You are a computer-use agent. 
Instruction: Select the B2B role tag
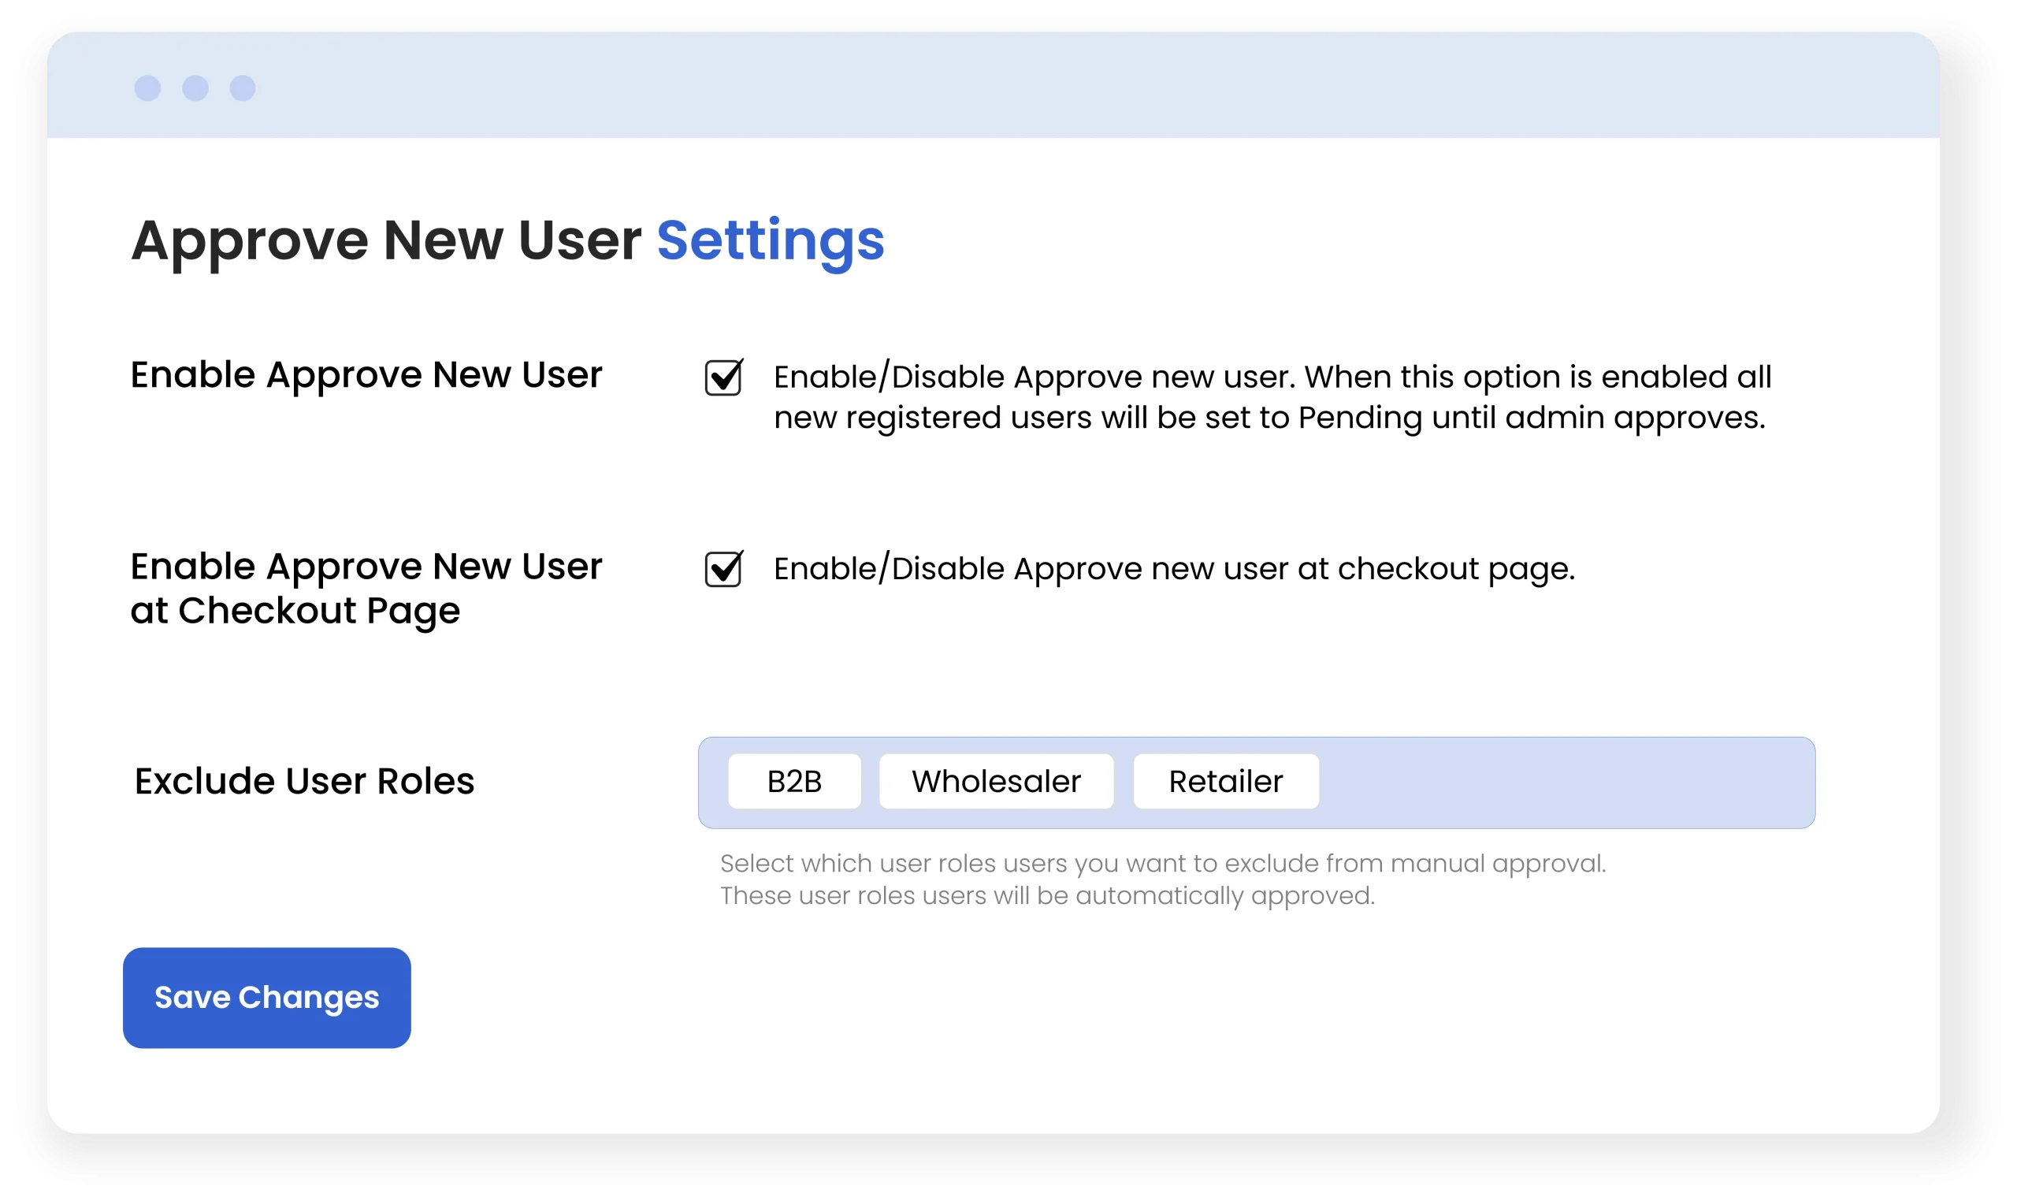[x=793, y=782]
